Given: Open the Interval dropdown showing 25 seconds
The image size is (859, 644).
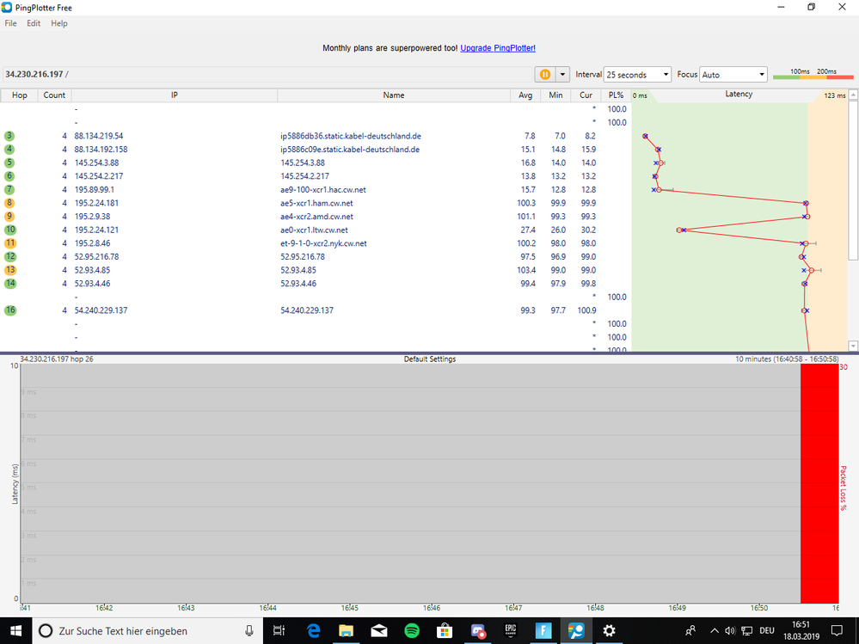Looking at the screenshot, I should pyautogui.click(x=637, y=75).
